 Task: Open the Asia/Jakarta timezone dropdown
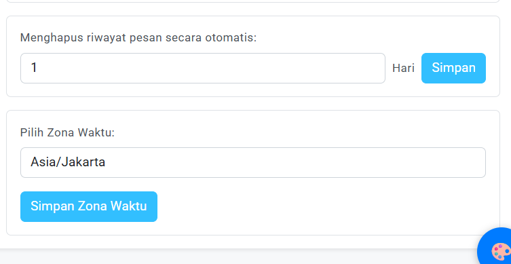(253, 163)
